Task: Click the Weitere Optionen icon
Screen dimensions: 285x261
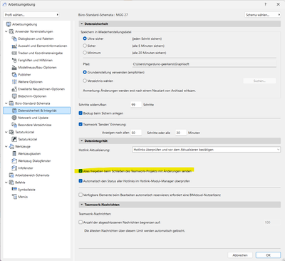Action: tap(14, 82)
